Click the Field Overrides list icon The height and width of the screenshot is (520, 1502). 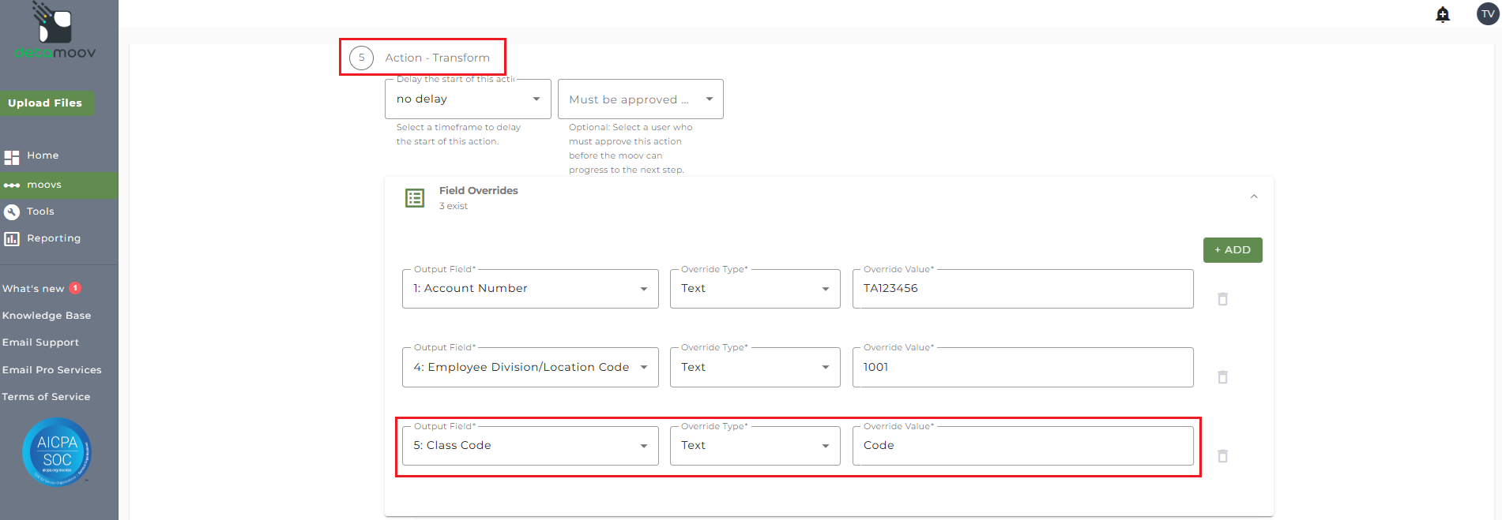tap(415, 198)
